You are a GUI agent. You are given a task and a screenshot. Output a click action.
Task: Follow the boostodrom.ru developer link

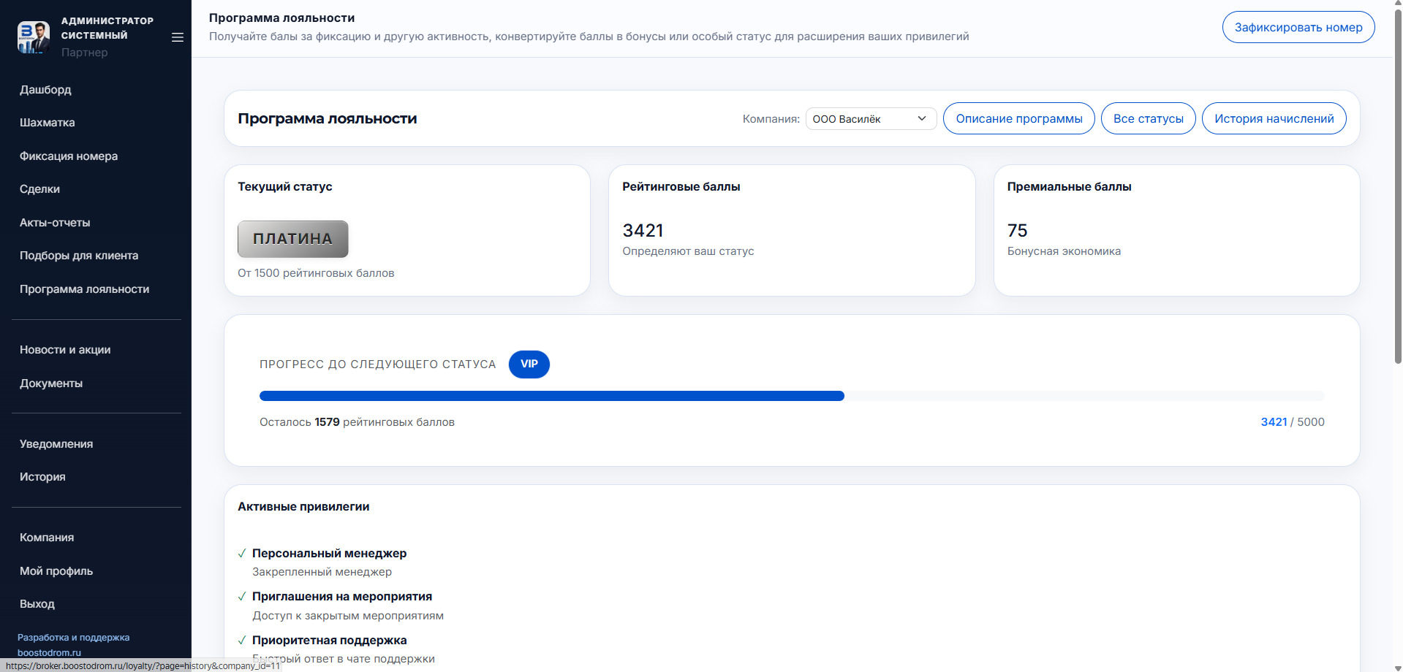50,652
